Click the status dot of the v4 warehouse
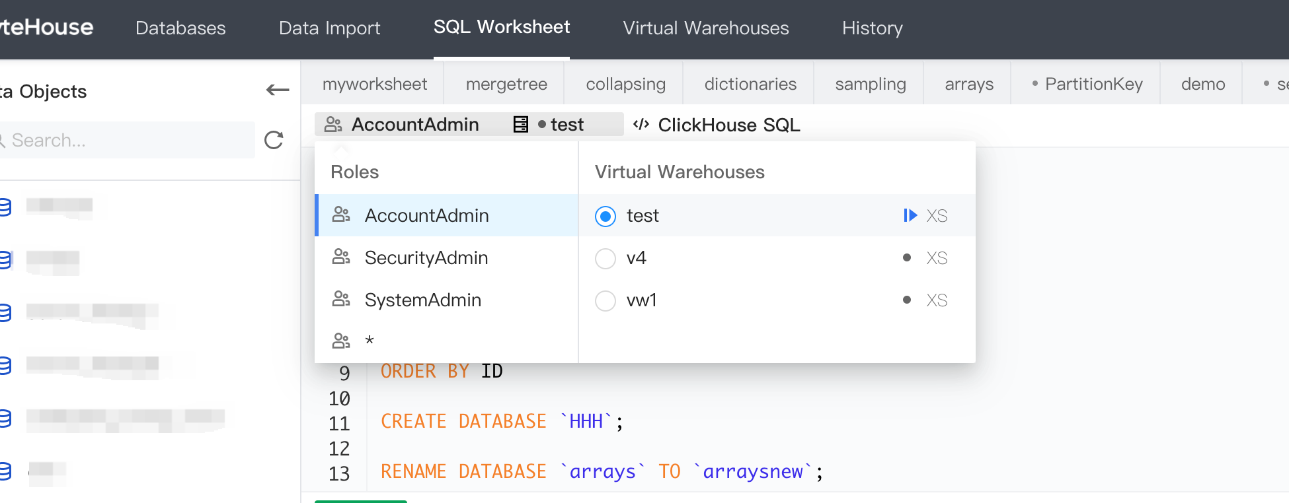This screenshot has width=1289, height=503. tap(907, 257)
